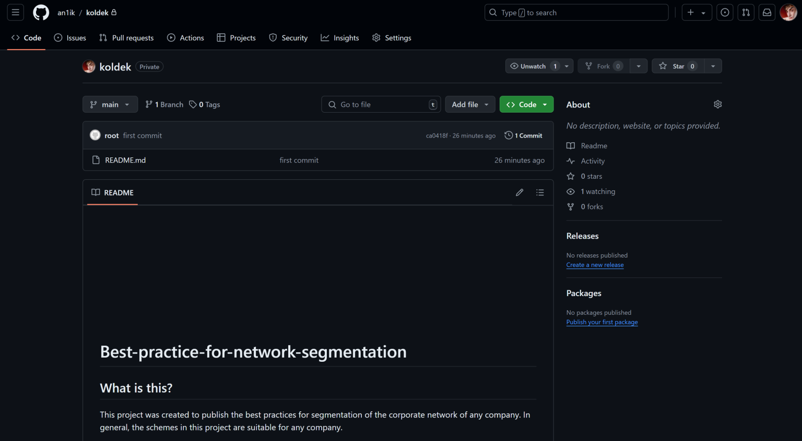802x441 pixels.
Task: Open the GitHub home via the logo
Action: click(x=41, y=12)
